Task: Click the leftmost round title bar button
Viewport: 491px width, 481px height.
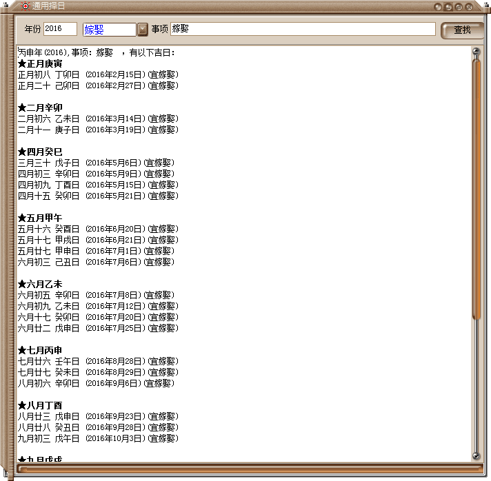Action: pos(438,7)
